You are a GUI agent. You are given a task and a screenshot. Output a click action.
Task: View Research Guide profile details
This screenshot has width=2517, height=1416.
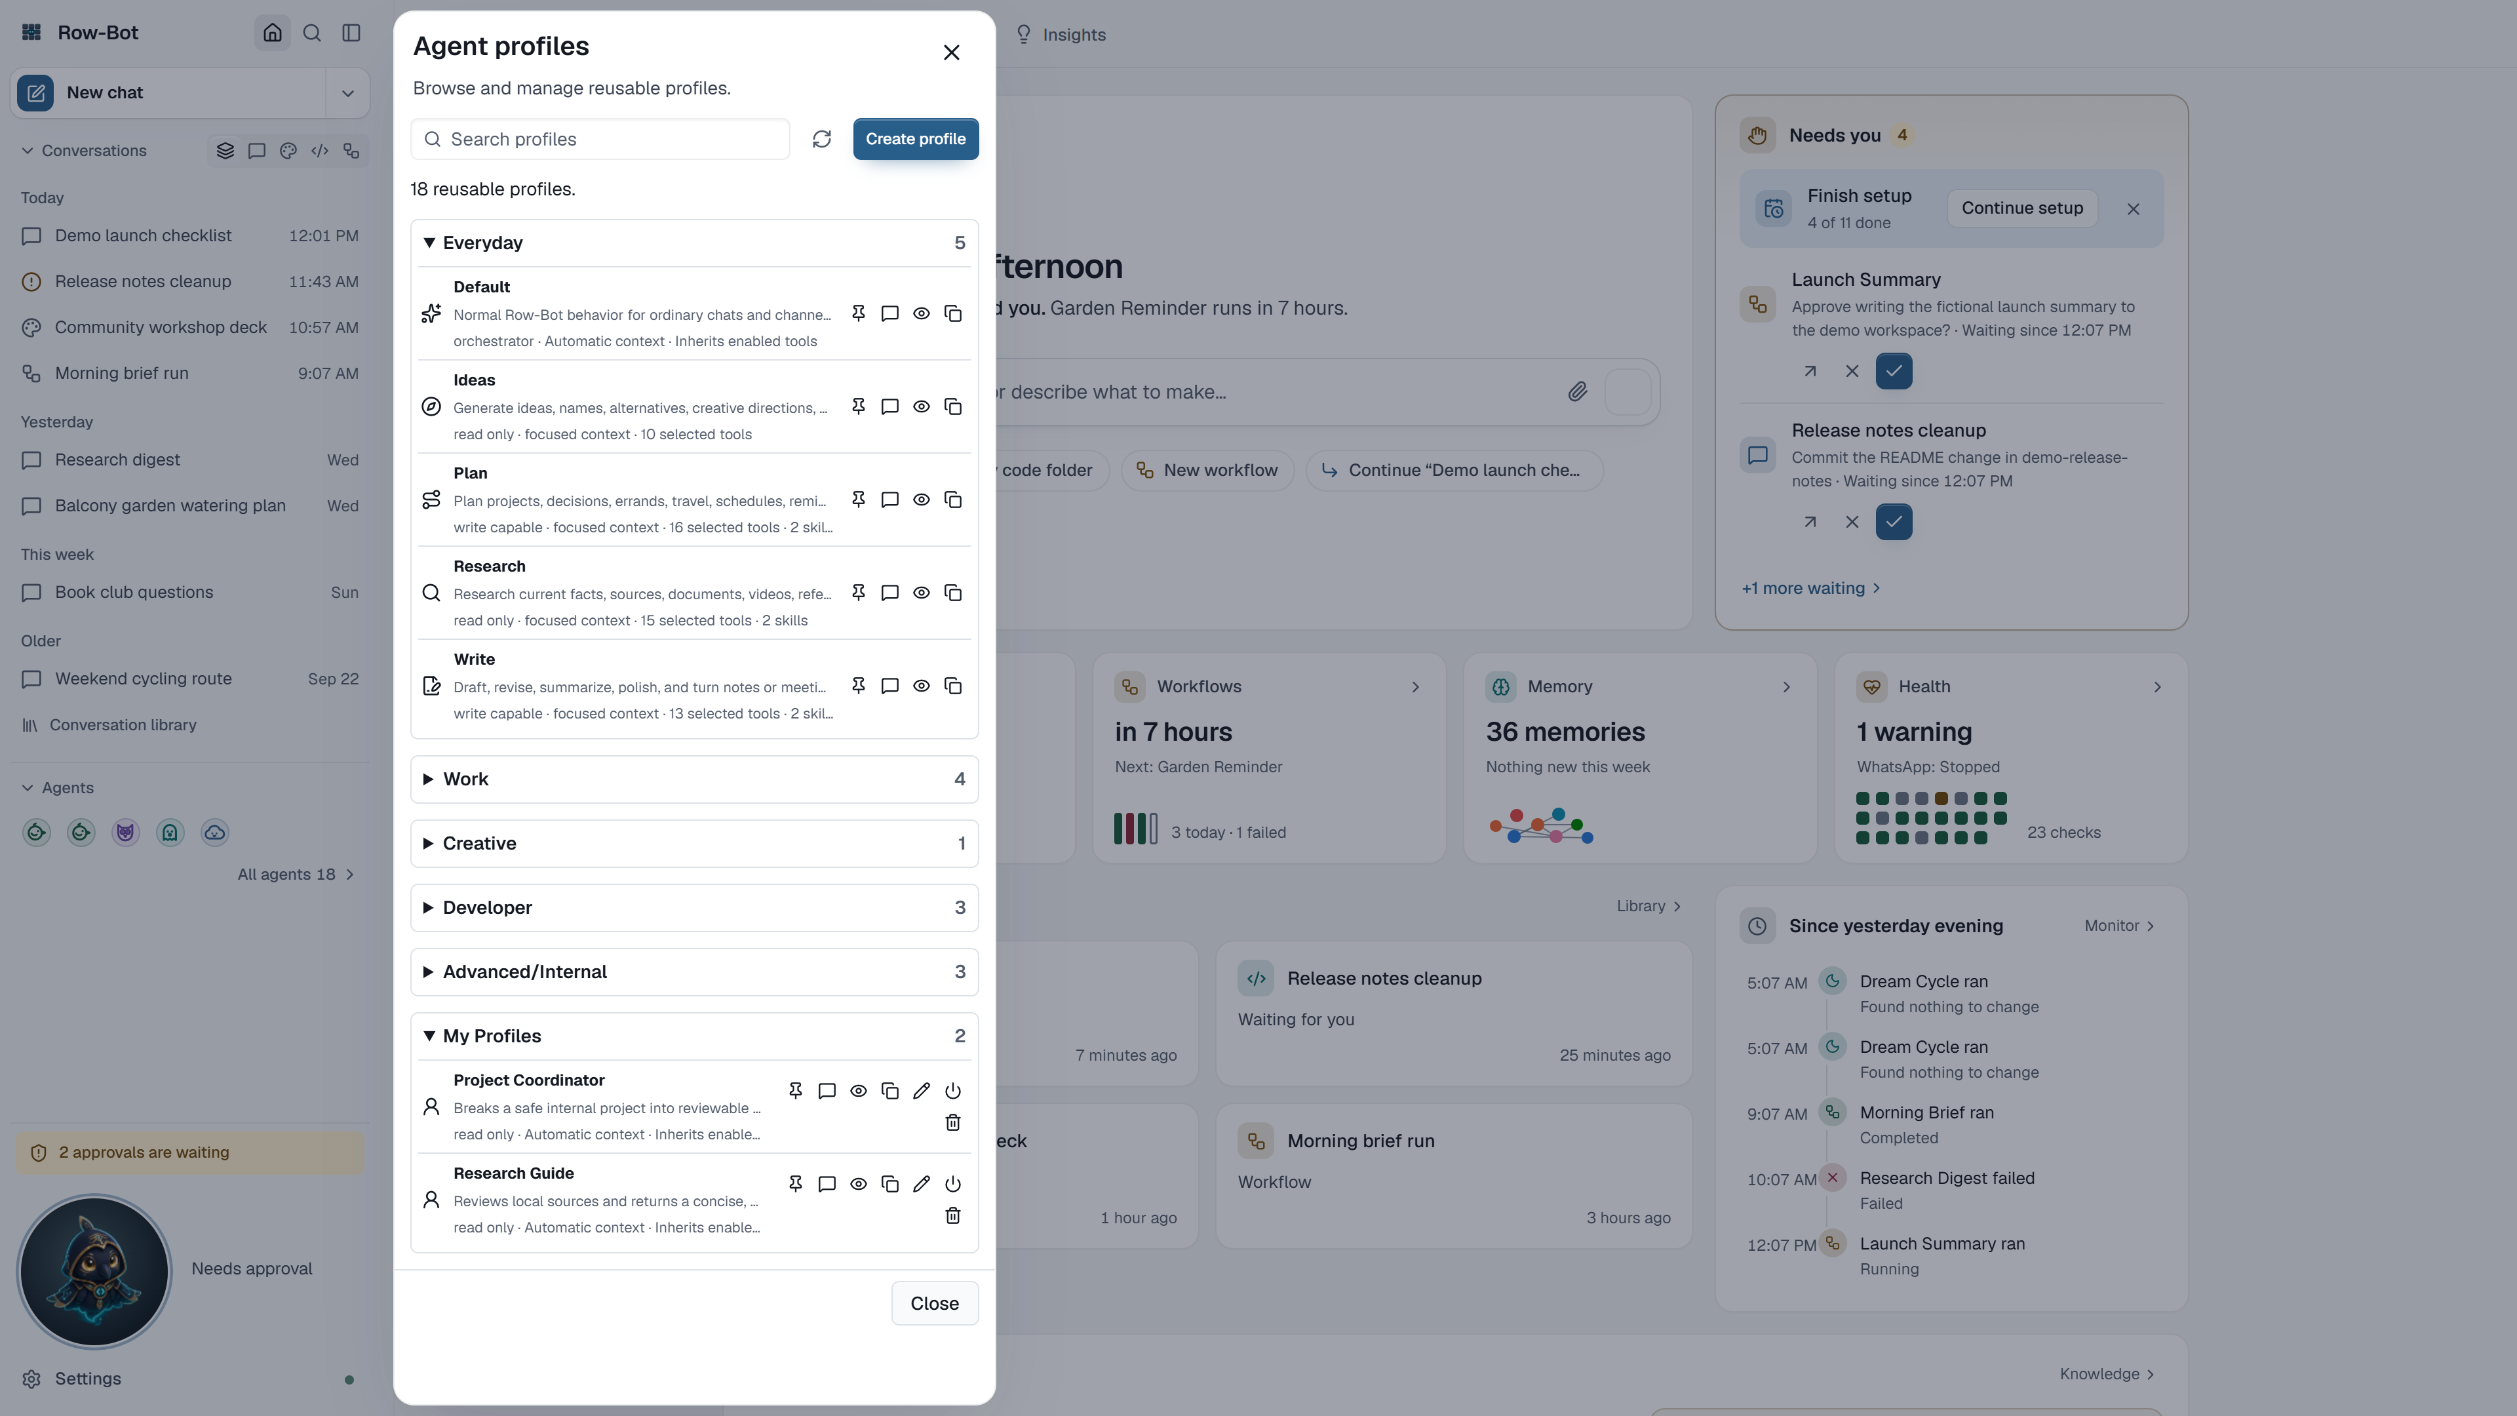[858, 1185]
